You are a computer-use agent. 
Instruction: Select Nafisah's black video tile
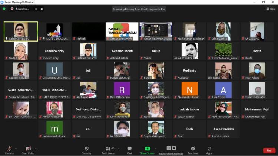88,31
